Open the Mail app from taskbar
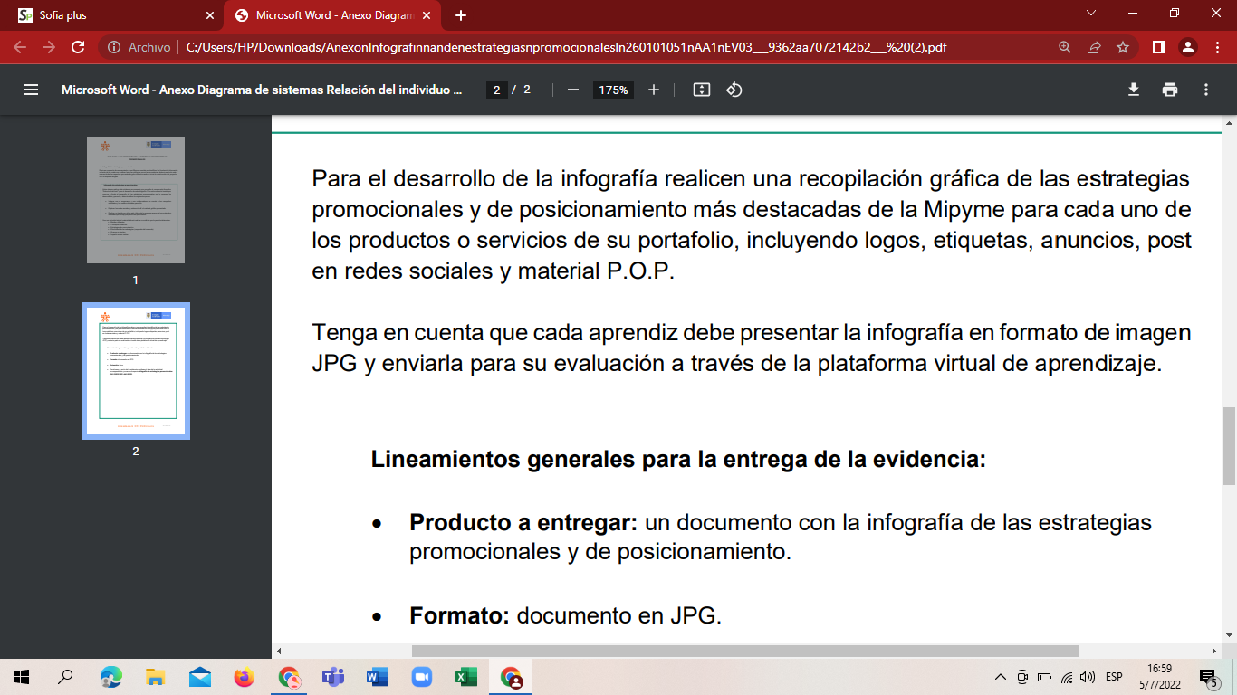Image resolution: width=1237 pixels, height=695 pixels. pos(200,677)
